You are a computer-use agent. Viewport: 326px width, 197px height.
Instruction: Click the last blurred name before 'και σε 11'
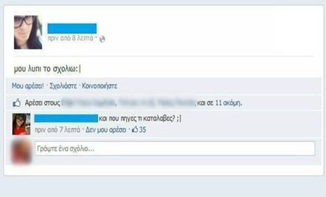pos(177,103)
